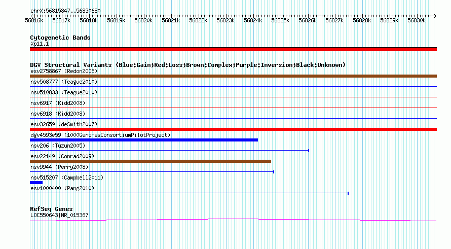The width and height of the screenshot is (451, 249).
Task: Click the 56830k ruler tick label
Action: click(417, 20)
